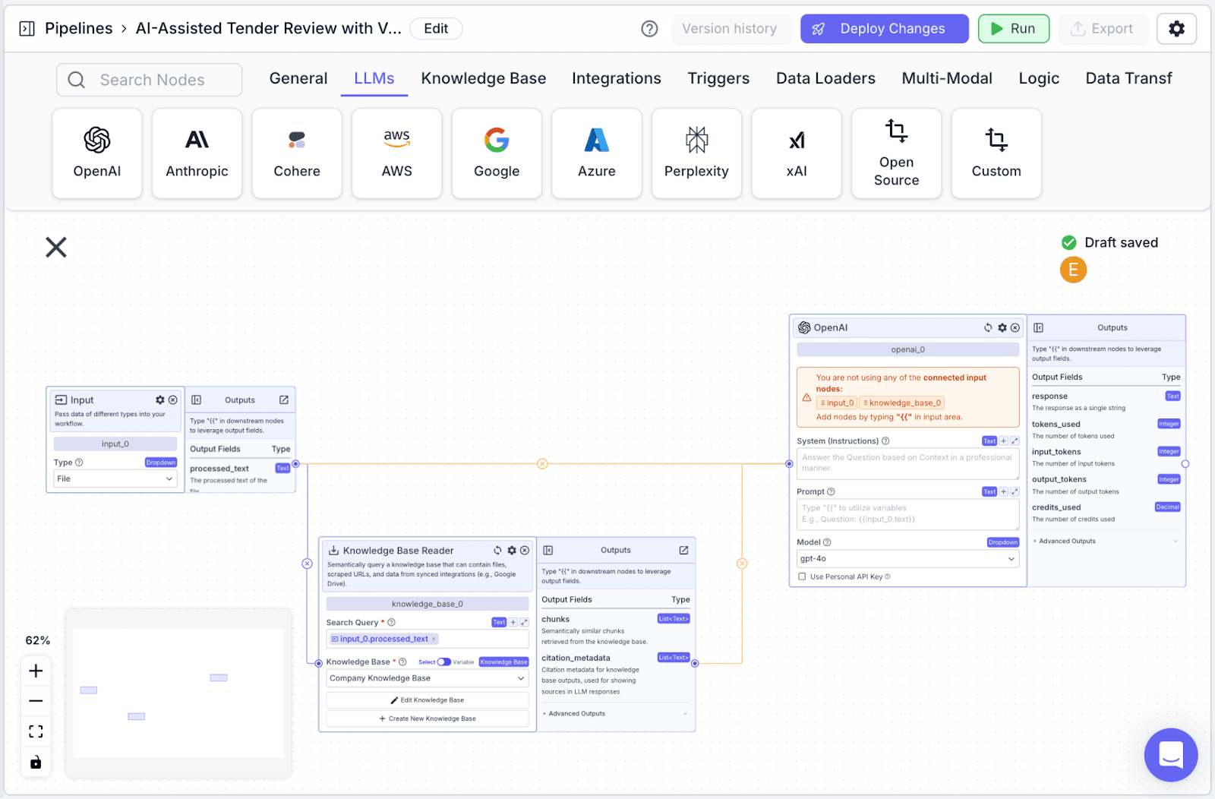Image resolution: width=1215 pixels, height=799 pixels.
Task: Collapse the OpenAI outputs panel
Action: (x=1039, y=327)
